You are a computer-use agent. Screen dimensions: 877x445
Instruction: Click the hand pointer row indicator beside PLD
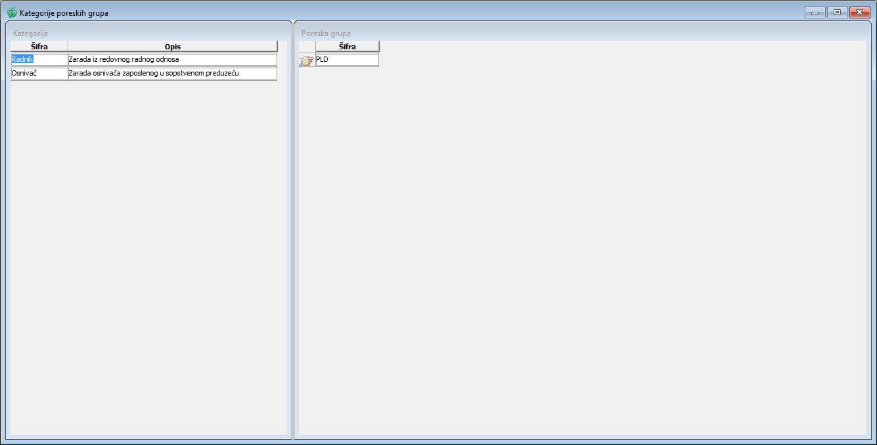pos(307,60)
